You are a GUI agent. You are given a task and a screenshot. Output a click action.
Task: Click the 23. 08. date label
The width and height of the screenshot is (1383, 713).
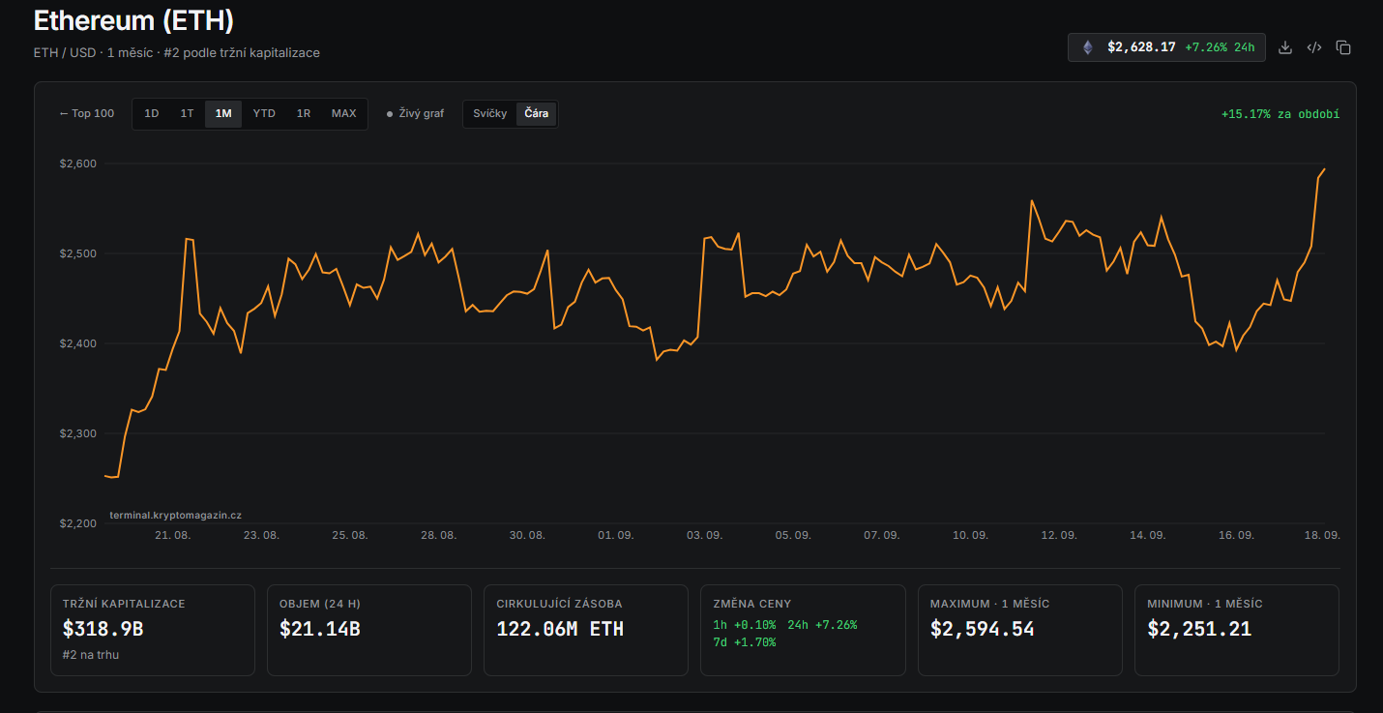[x=261, y=535]
